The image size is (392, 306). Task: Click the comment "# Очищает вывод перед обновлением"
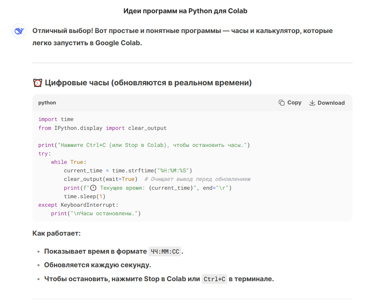point(198,179)
